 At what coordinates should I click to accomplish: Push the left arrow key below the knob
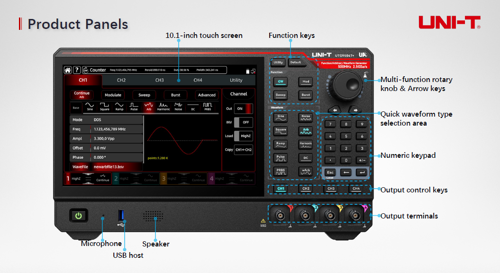[x=335, y=110]
